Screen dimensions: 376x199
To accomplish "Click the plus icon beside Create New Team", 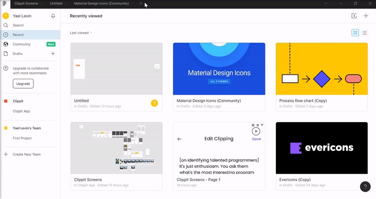I will click(6, 154).
